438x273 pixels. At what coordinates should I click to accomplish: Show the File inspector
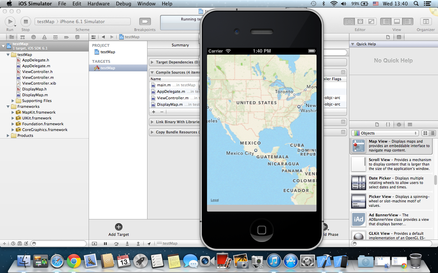coord(388,37)
